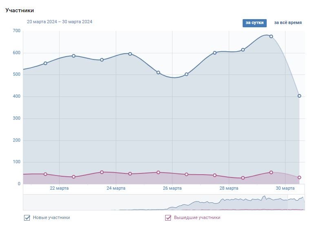Screen dimensions: 314x230
Task: Click the first blue data point near 550
Action: pos(45,63)
